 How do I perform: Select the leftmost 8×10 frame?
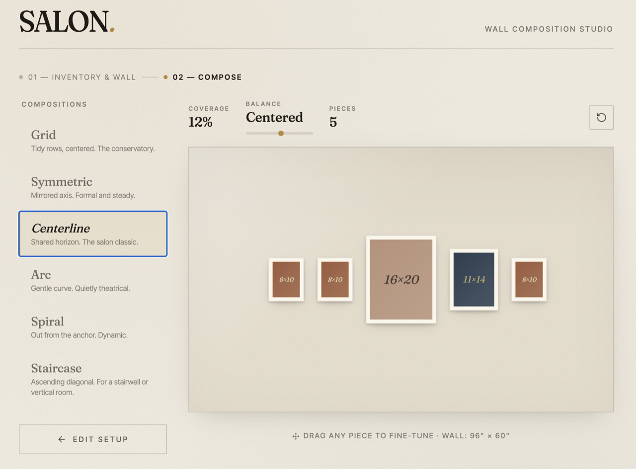pyautogui.click(x=286, y=280)
